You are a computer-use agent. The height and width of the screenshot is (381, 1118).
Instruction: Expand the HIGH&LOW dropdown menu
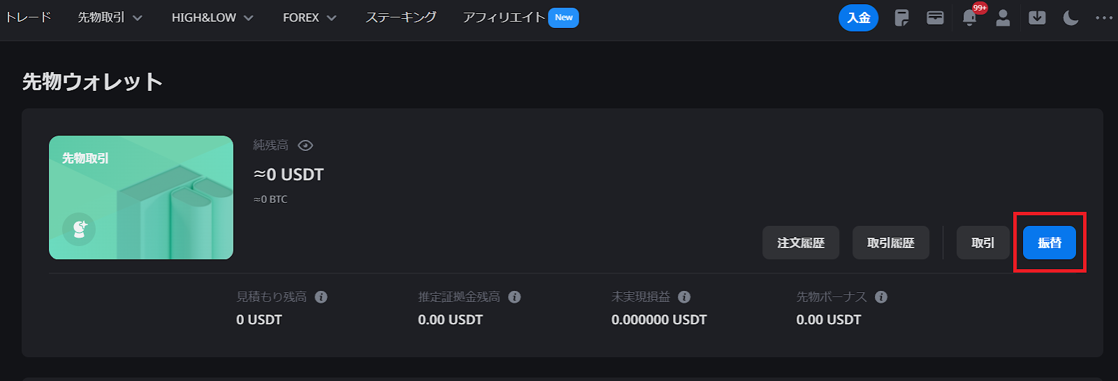tap(212, 17)
